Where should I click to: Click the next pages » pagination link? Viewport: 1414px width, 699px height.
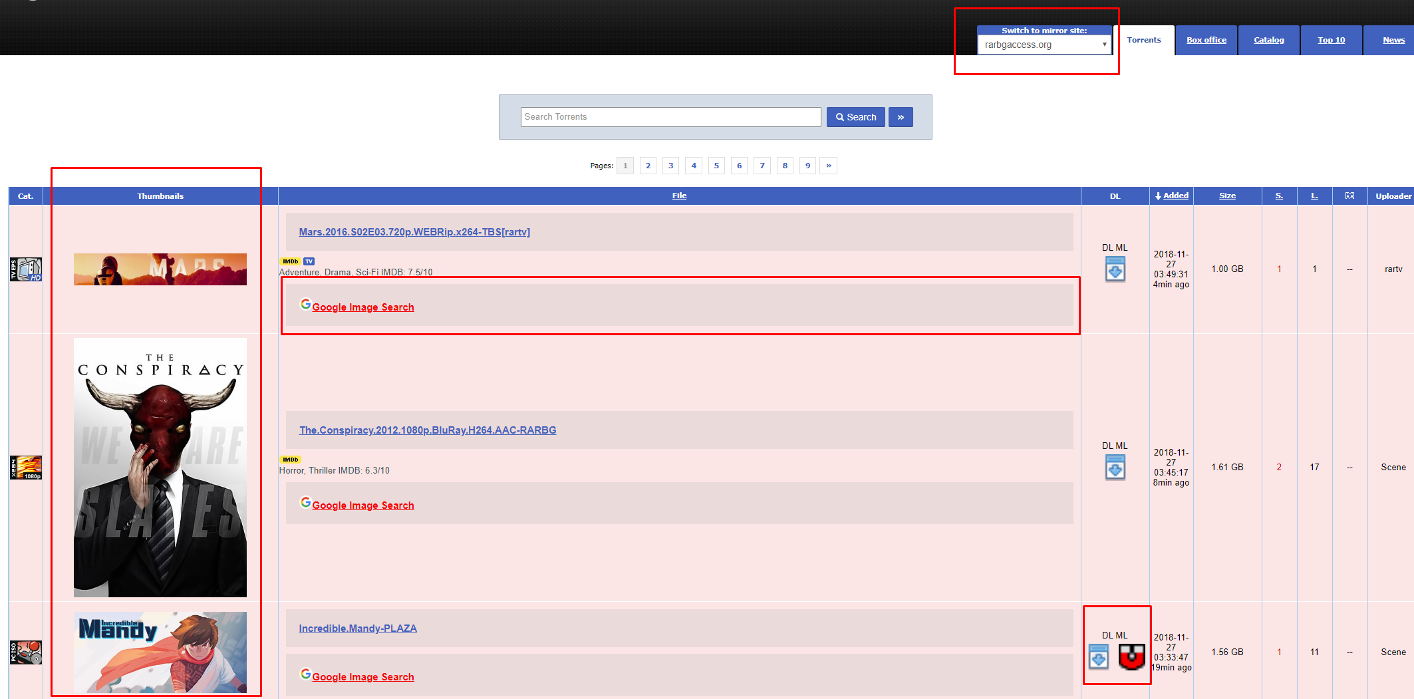[x=829, y=166]
